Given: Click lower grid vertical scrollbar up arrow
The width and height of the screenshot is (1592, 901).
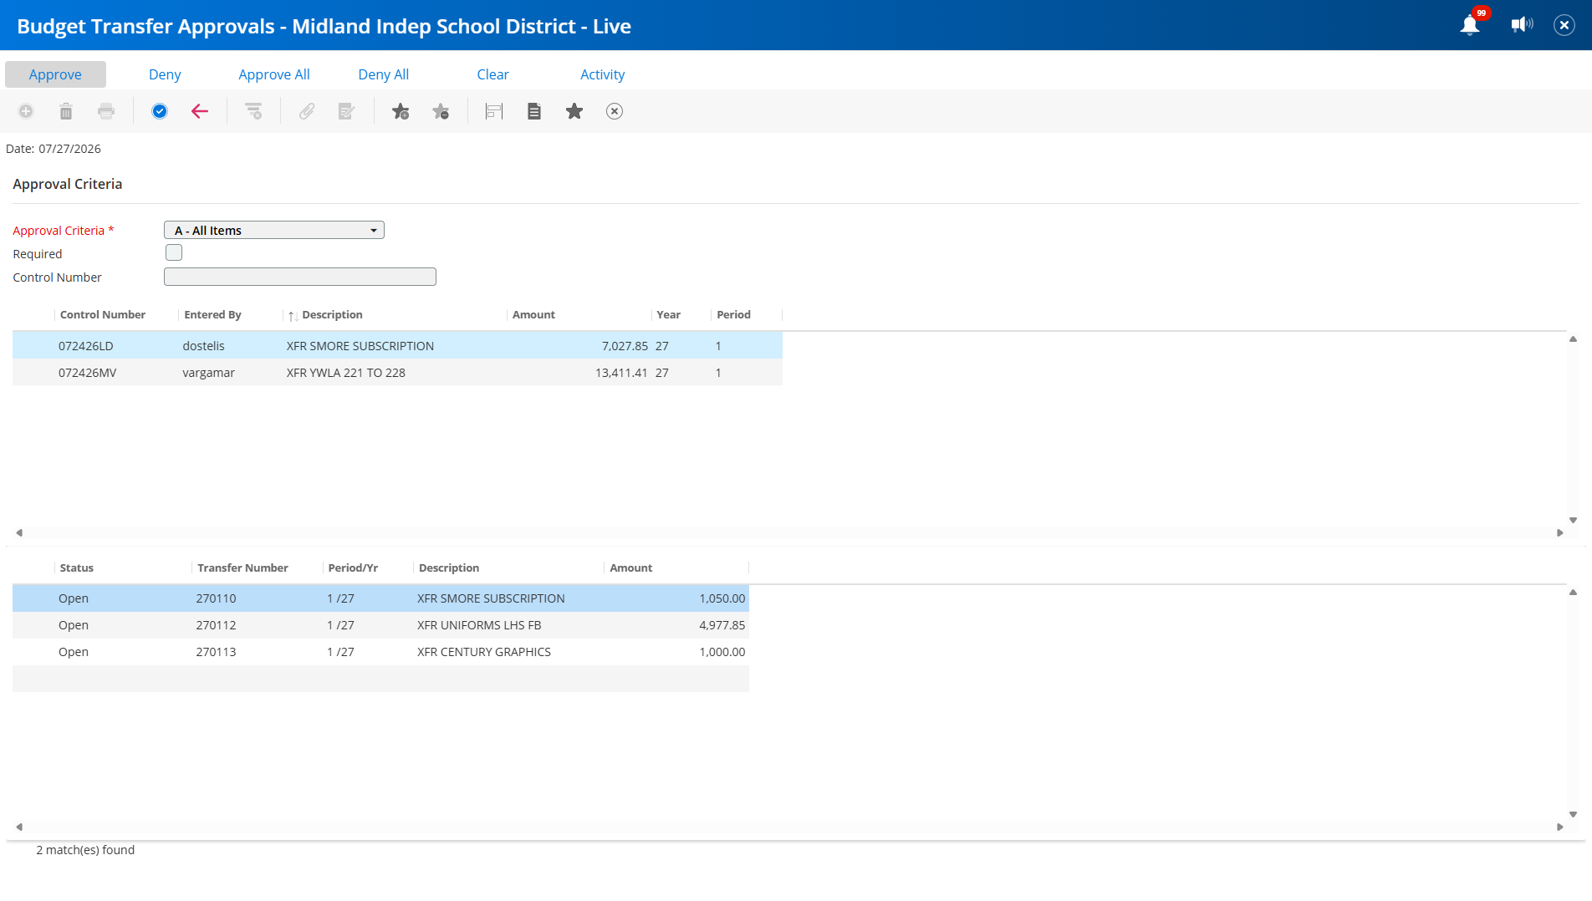Looking at the screenshot, I should (x=1573, y=593).
